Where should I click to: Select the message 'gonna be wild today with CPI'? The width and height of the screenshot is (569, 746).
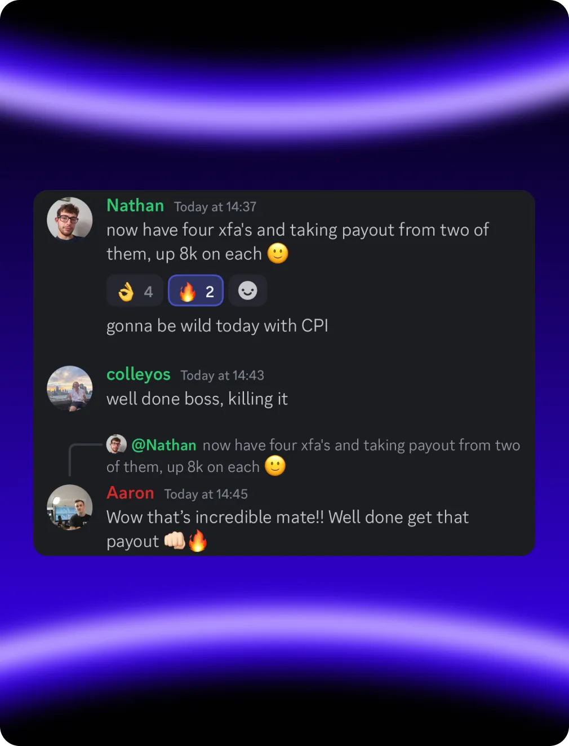pos(217,326)
